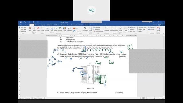Viewport: 183px width, 103px height.
Task: Click the Tell me what you want search box
Action: tap(99, 25)
